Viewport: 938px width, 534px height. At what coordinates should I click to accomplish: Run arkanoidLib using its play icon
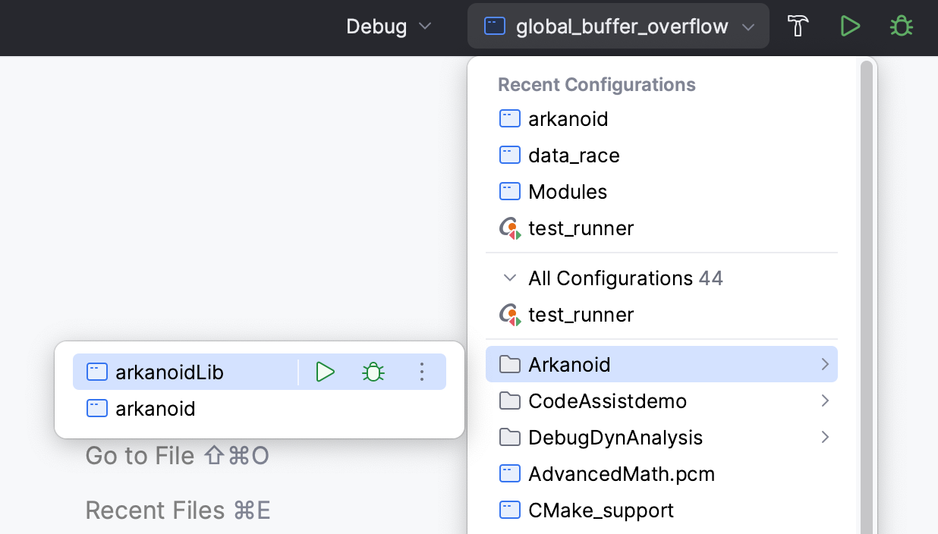pos(325,372)
